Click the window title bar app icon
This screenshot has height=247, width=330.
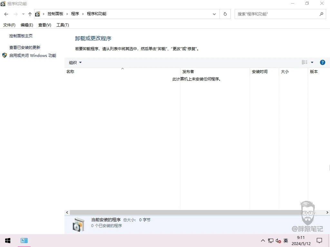pyautogui.click(x=3, y=4)
